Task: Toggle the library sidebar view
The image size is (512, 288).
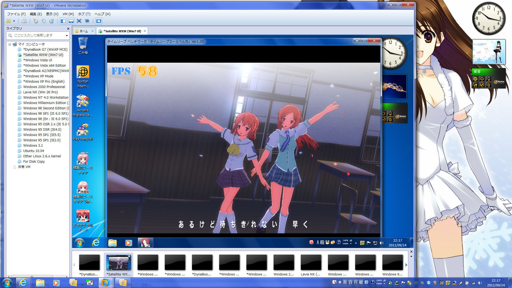Action: pyautogui.click(x=63, y=21)
